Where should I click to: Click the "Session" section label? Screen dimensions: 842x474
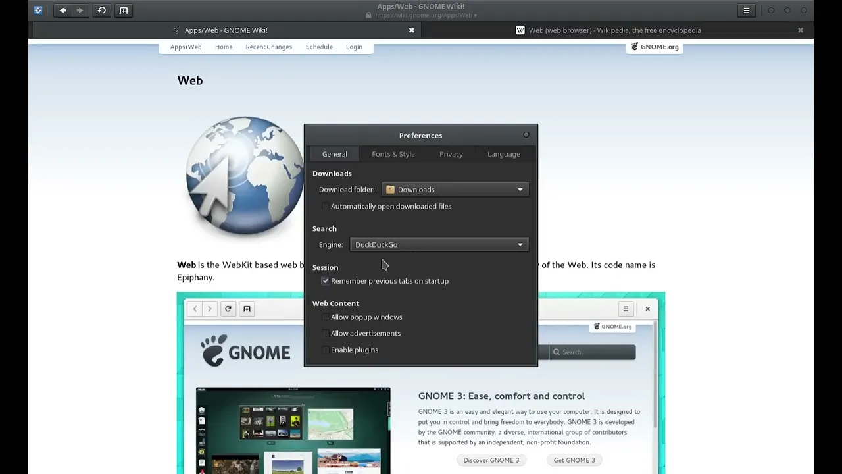click(x=325, y=267)
